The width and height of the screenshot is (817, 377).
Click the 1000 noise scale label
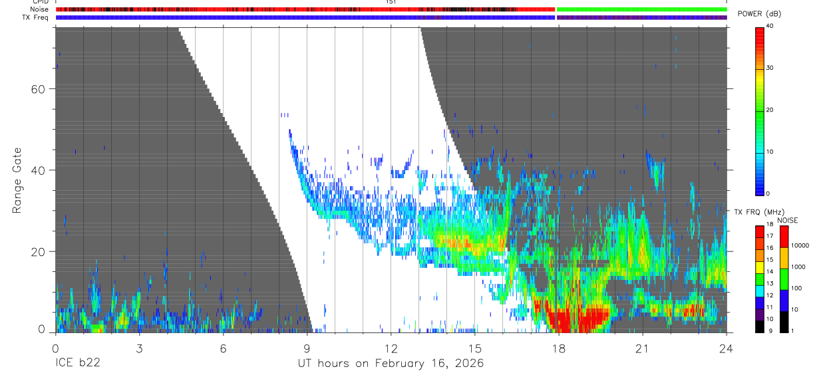click(x=798, y=267)
